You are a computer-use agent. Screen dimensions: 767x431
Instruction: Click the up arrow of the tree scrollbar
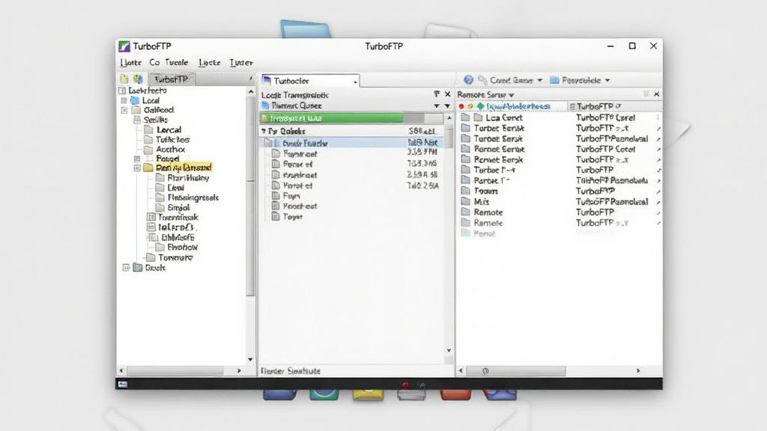pos(250,92)
